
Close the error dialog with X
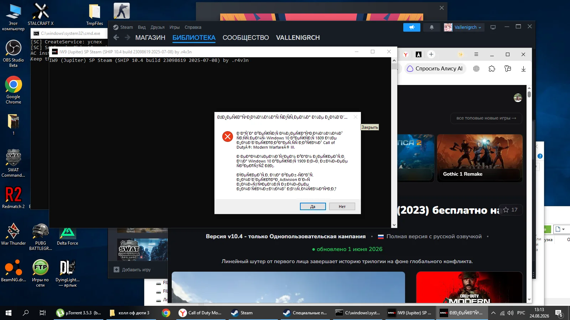click(355, 117)
